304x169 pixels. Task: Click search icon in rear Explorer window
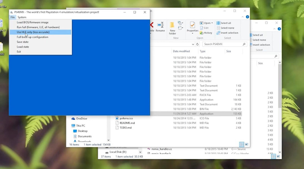pyautogui.click(x=276, y=56)
